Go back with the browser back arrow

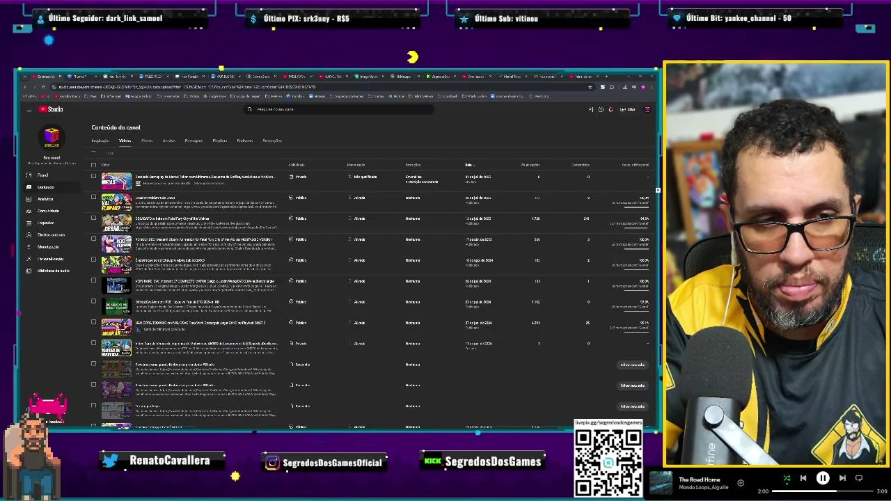pos(25,87)
